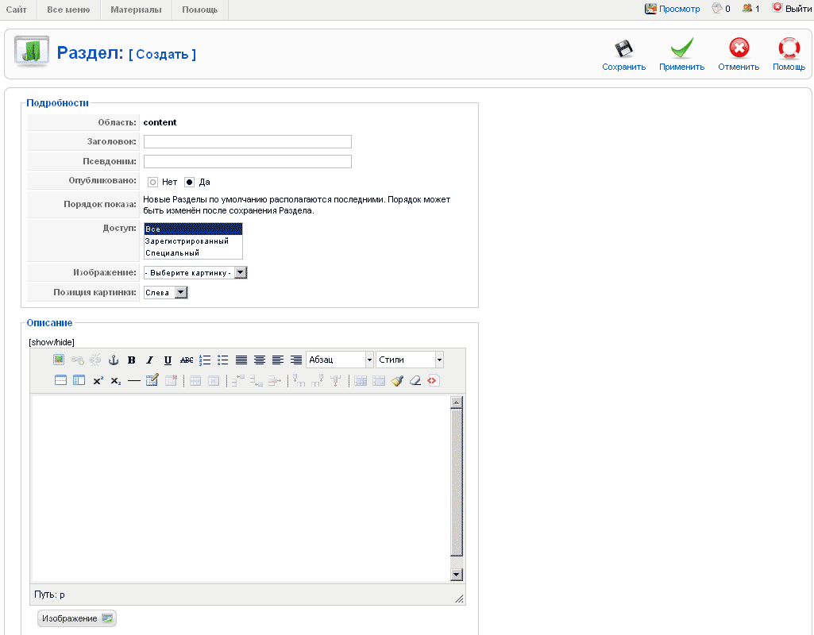814x635 pixels.
Task: Toggle editor with [show/hide] link
Action: pyautogui.click(x=52, y=342)
